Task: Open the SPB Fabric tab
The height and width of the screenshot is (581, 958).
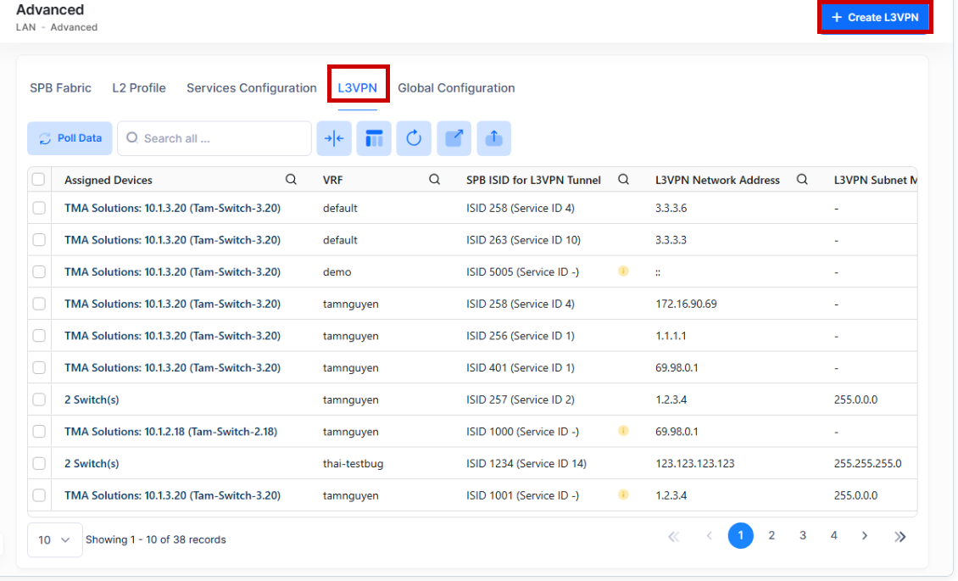Action: tap(60, 88)
